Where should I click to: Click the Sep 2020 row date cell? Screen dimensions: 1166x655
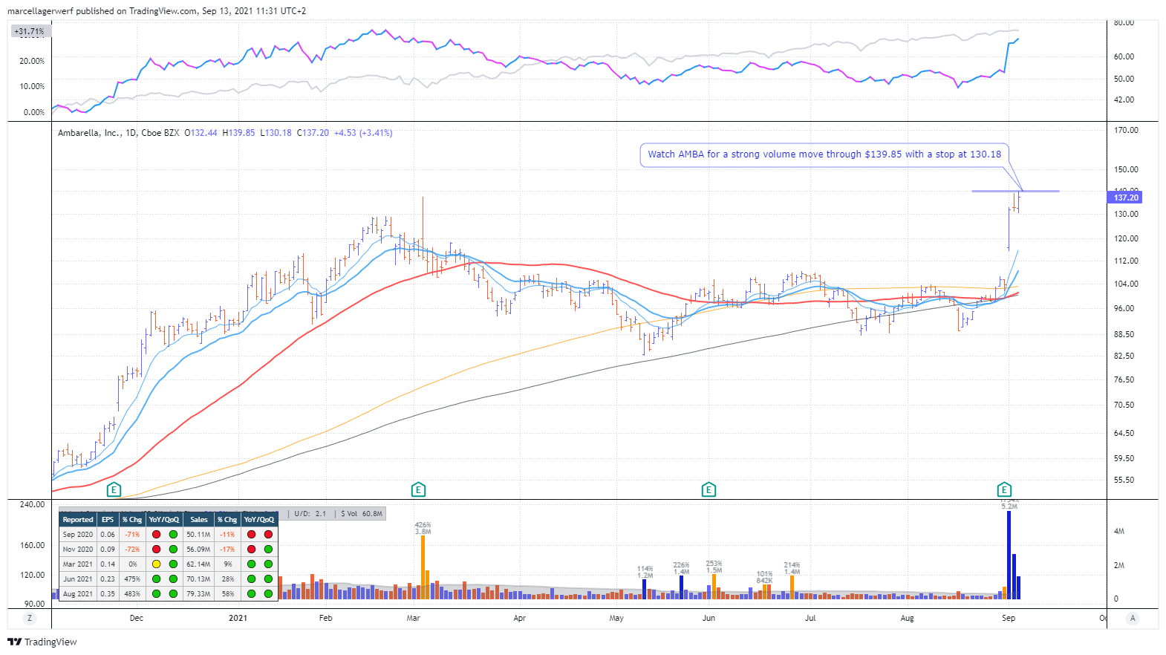(x=78, y=535)
